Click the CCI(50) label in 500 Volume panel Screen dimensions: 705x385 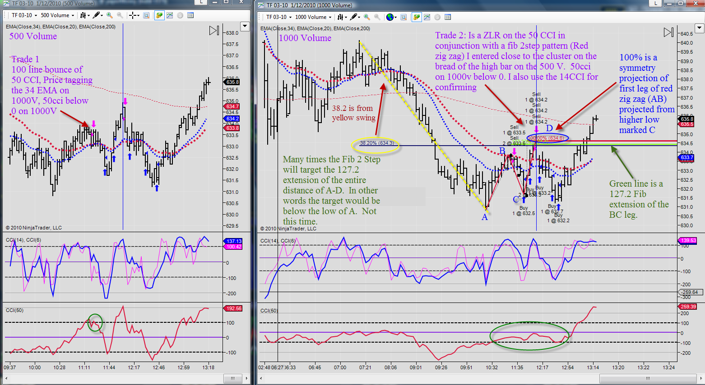(14, 310)
